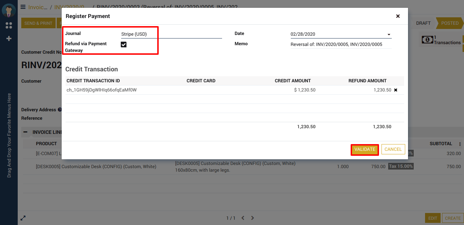Viewport: 464px width, 225px height.
Task: Open the Transactions money icon button
Action: coord(427,40)
